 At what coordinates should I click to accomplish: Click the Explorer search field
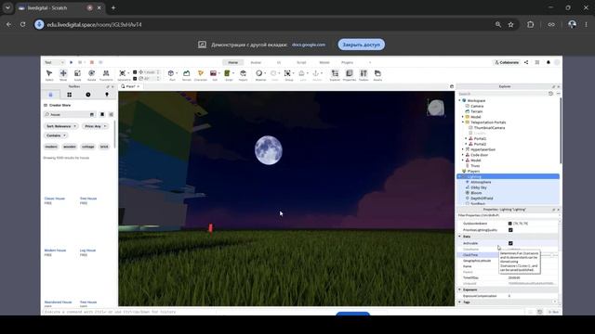[502, 94]
